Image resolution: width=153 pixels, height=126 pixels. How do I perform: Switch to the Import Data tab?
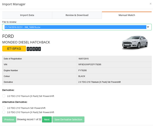[x=27, y=15]
